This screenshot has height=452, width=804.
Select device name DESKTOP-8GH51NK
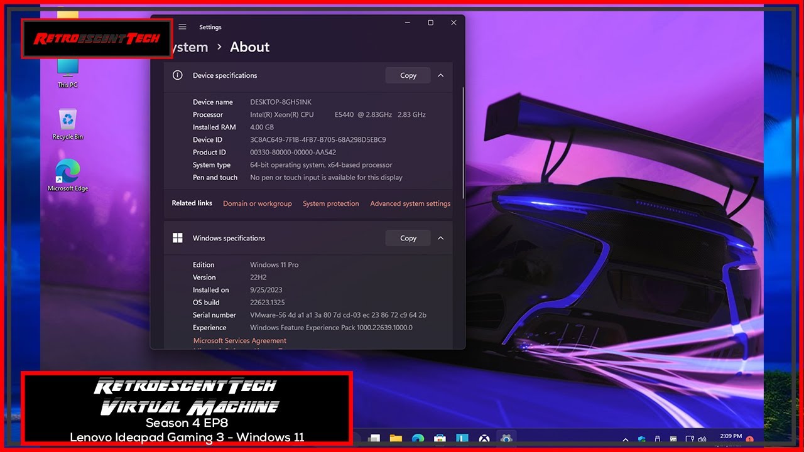click(x=281, y=102)
